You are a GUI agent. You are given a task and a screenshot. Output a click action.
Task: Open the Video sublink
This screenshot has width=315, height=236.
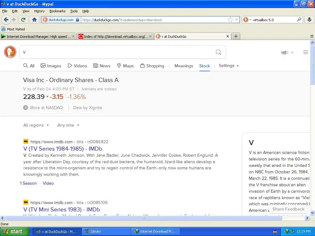pos(48,183)
